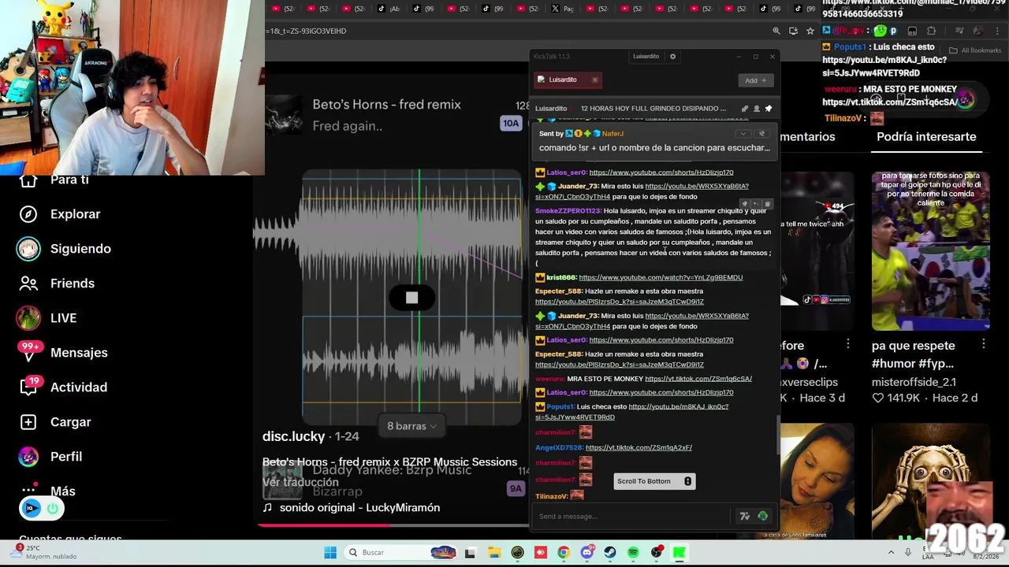Open chatters list user icon
Image resolution: width=1009 pixels, height=567 pixels.
[x=757, y=109]
